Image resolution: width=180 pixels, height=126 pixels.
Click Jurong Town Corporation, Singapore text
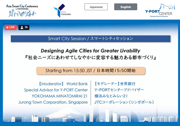[x=53, y=102]
